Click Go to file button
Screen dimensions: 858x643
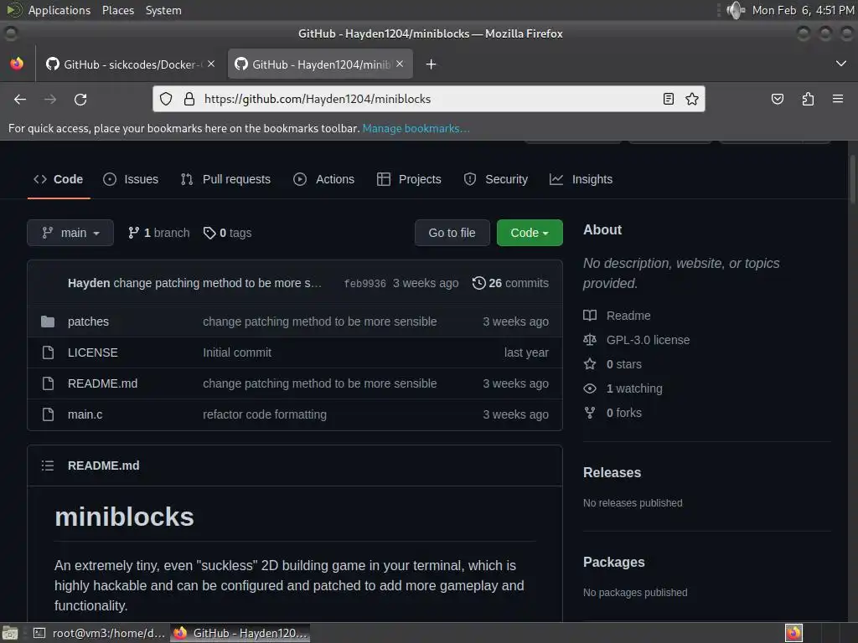coord(452,233)
